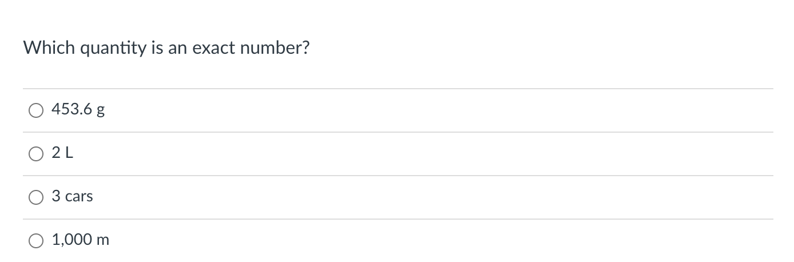794x262 pixels.
Task: Mark the 1,000 m radio button
Action: click(x=36, y=241)
